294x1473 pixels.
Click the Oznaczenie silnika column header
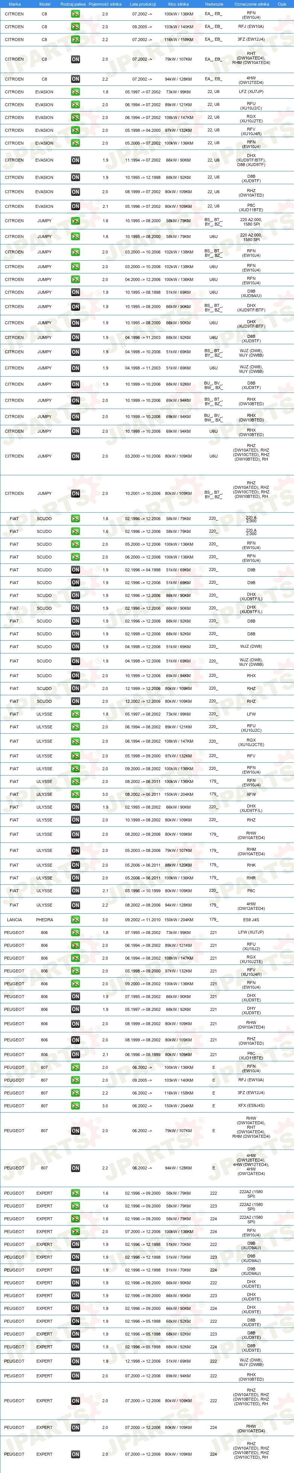click(x=252, y=4)
